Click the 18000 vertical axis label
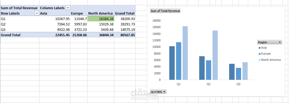Viewport: 289px width, 103px height. 157,21
